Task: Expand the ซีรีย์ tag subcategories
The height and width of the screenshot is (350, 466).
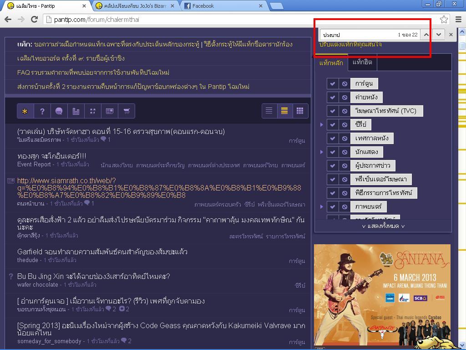Action: [x=322, y=125]
